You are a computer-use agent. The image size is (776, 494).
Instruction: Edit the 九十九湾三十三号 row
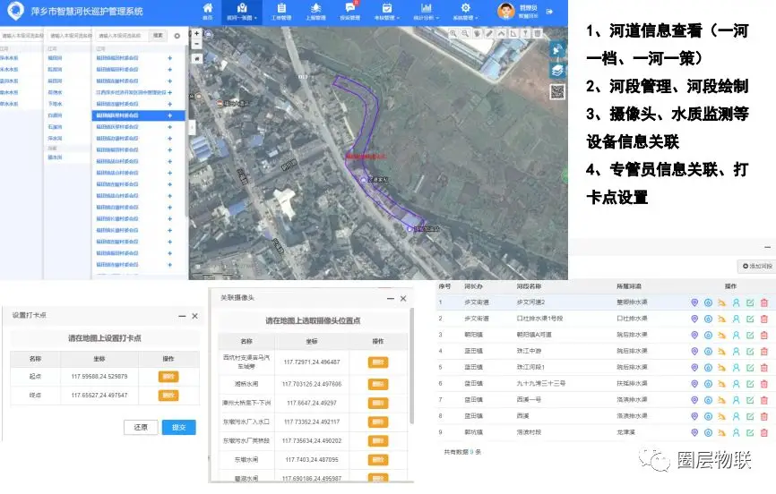pos(750,384)
